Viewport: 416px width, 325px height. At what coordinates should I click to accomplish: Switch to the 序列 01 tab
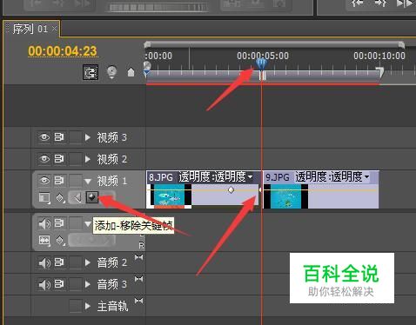[30, 29]
